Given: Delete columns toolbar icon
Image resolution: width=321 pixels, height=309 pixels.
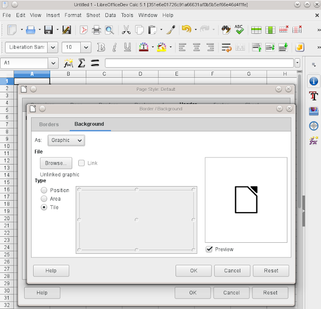Looking at the screenshot, I should click(x=297, y=29).
